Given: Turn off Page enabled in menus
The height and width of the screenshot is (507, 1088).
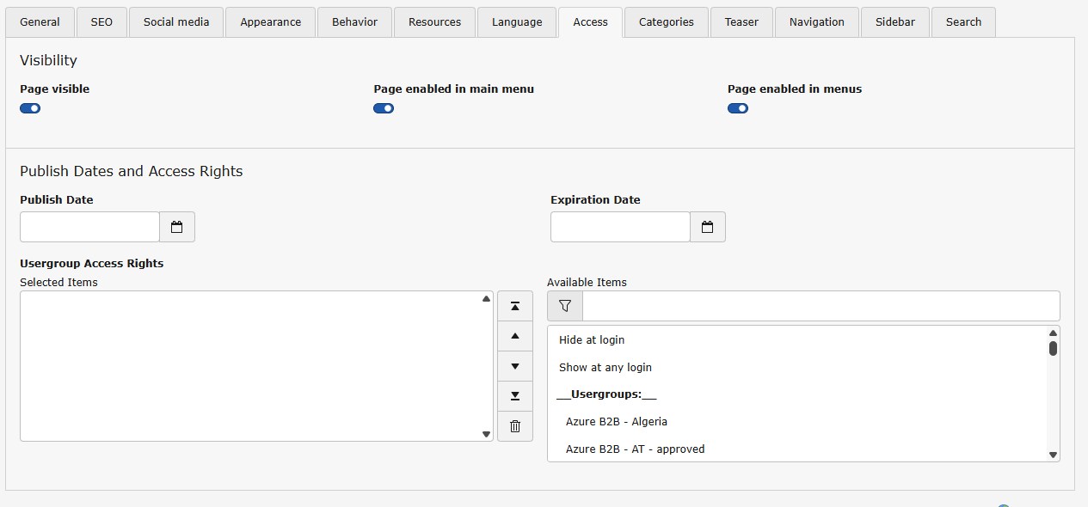Looking at the screenshot, I should (x=737, y=108).
